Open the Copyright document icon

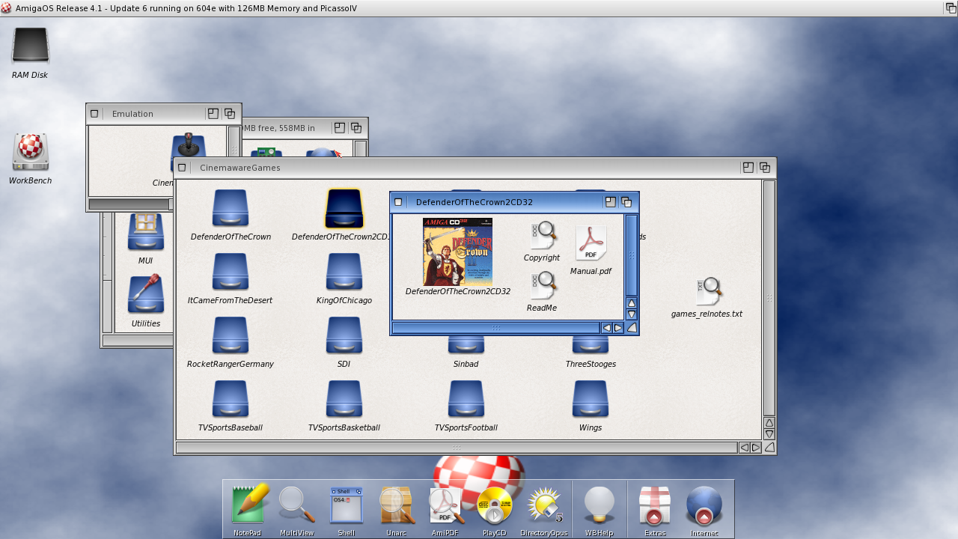tap(543, 235)
